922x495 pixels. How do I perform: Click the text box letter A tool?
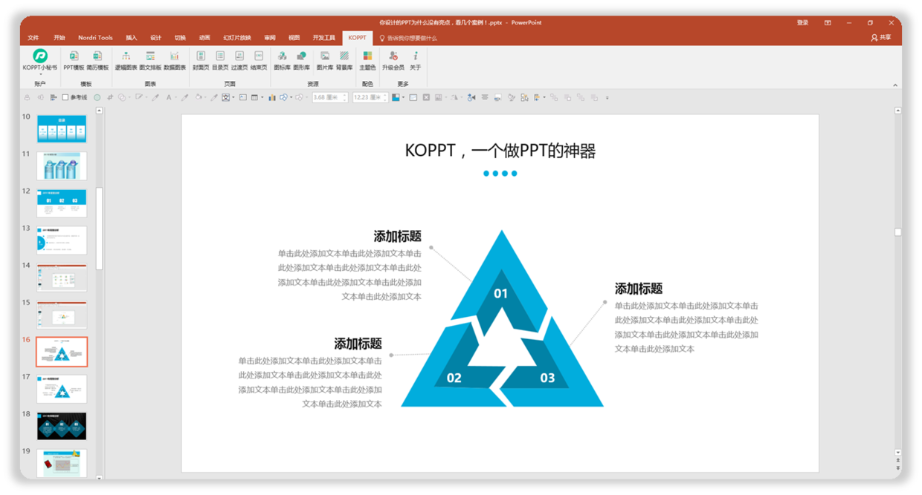pos(169,97)
